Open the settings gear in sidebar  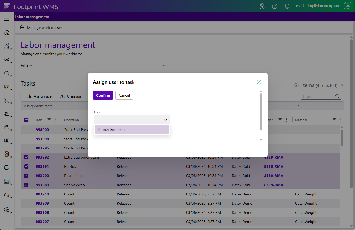coord(7,210)
